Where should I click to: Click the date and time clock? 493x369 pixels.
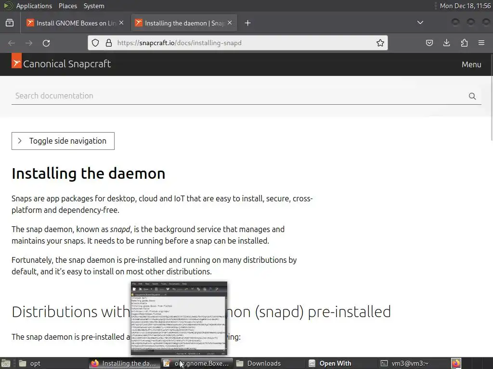click(x=465, y=6)
